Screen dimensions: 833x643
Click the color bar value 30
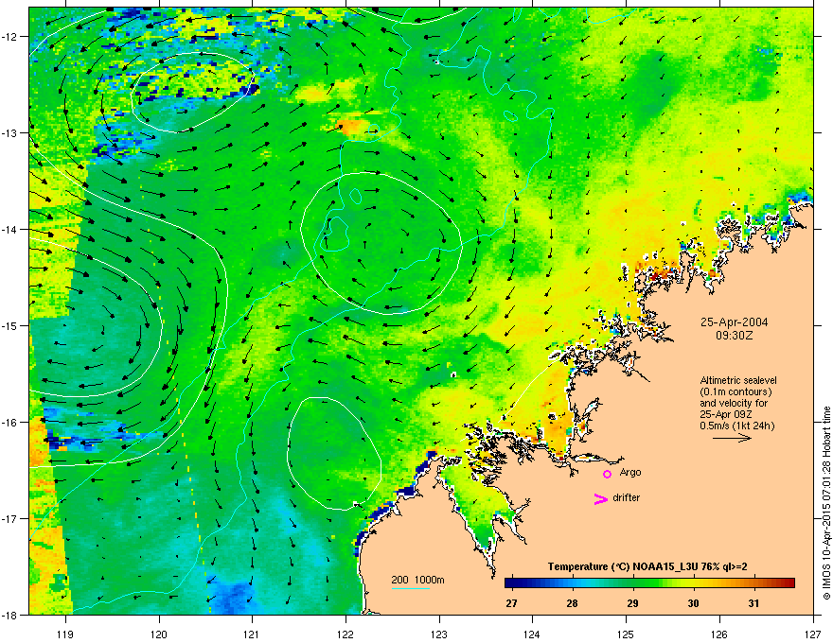click(x=693, y=603)
